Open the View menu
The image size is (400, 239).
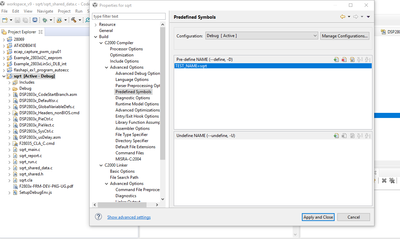[28, 11]
